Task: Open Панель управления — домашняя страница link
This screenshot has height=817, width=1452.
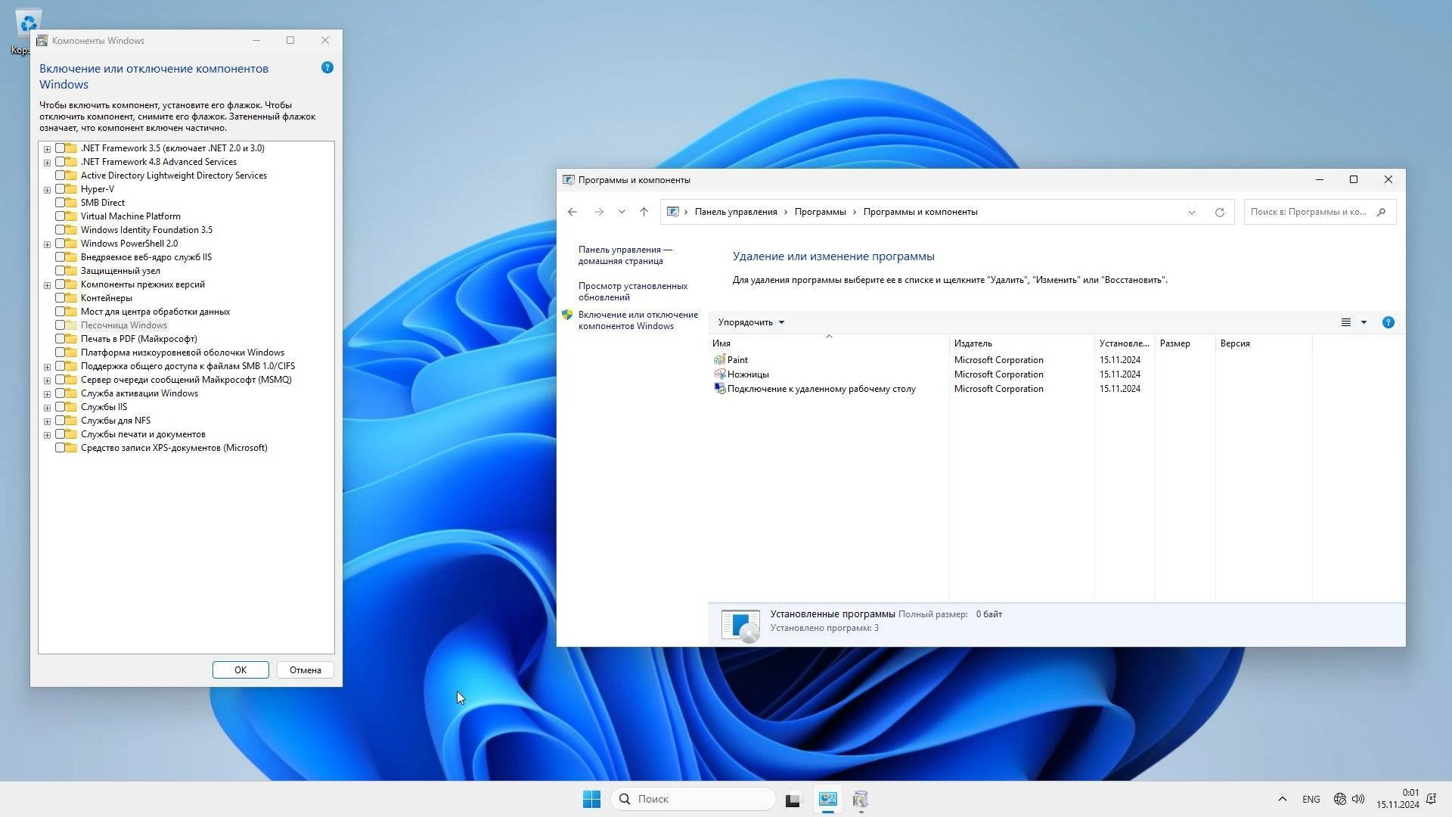Action: click(x=625, y=255)
